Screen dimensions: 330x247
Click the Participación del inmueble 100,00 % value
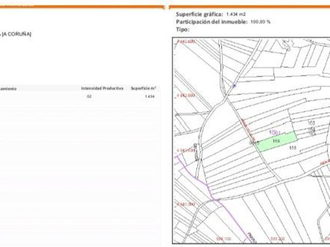pyautogui.click(x=260, y=22)
